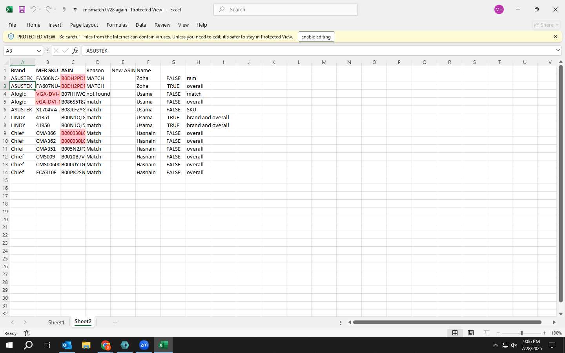Screen dimensions: 565x353
Task: Click the Accessibility checker status icon
Action: [x=27, y=333]
